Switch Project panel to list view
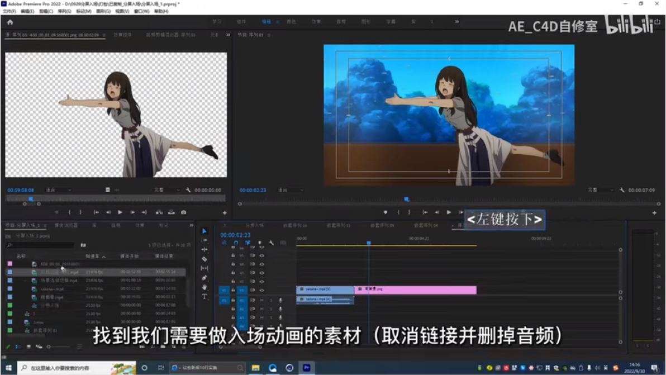This screenshot has width=666, height=375. pos(18,346)
